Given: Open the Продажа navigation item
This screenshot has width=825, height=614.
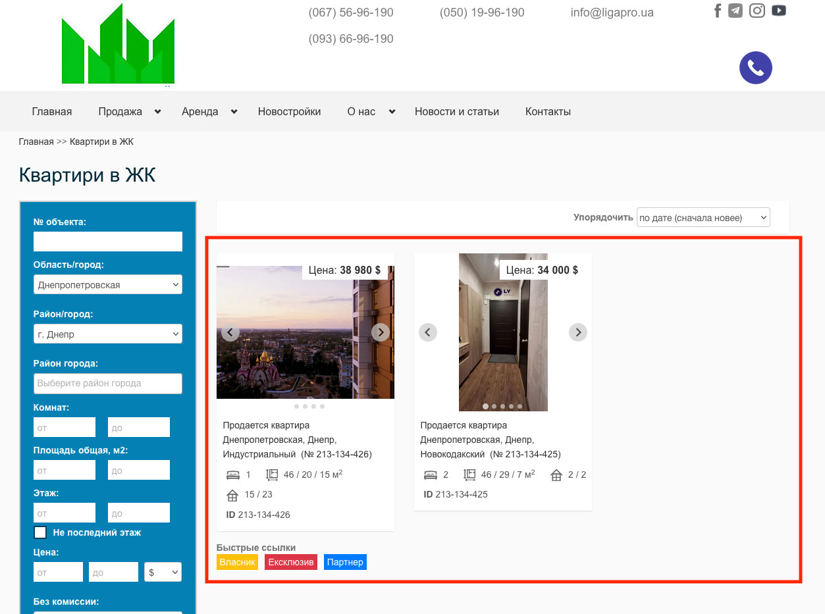Looking at the screenshot, I should tap(120, 112).
